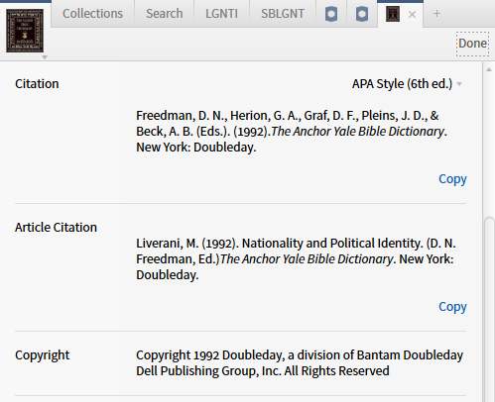Select the second blue hexagon icon tab
This screenshot has height=402, width=495.
(x=362, y=14)
